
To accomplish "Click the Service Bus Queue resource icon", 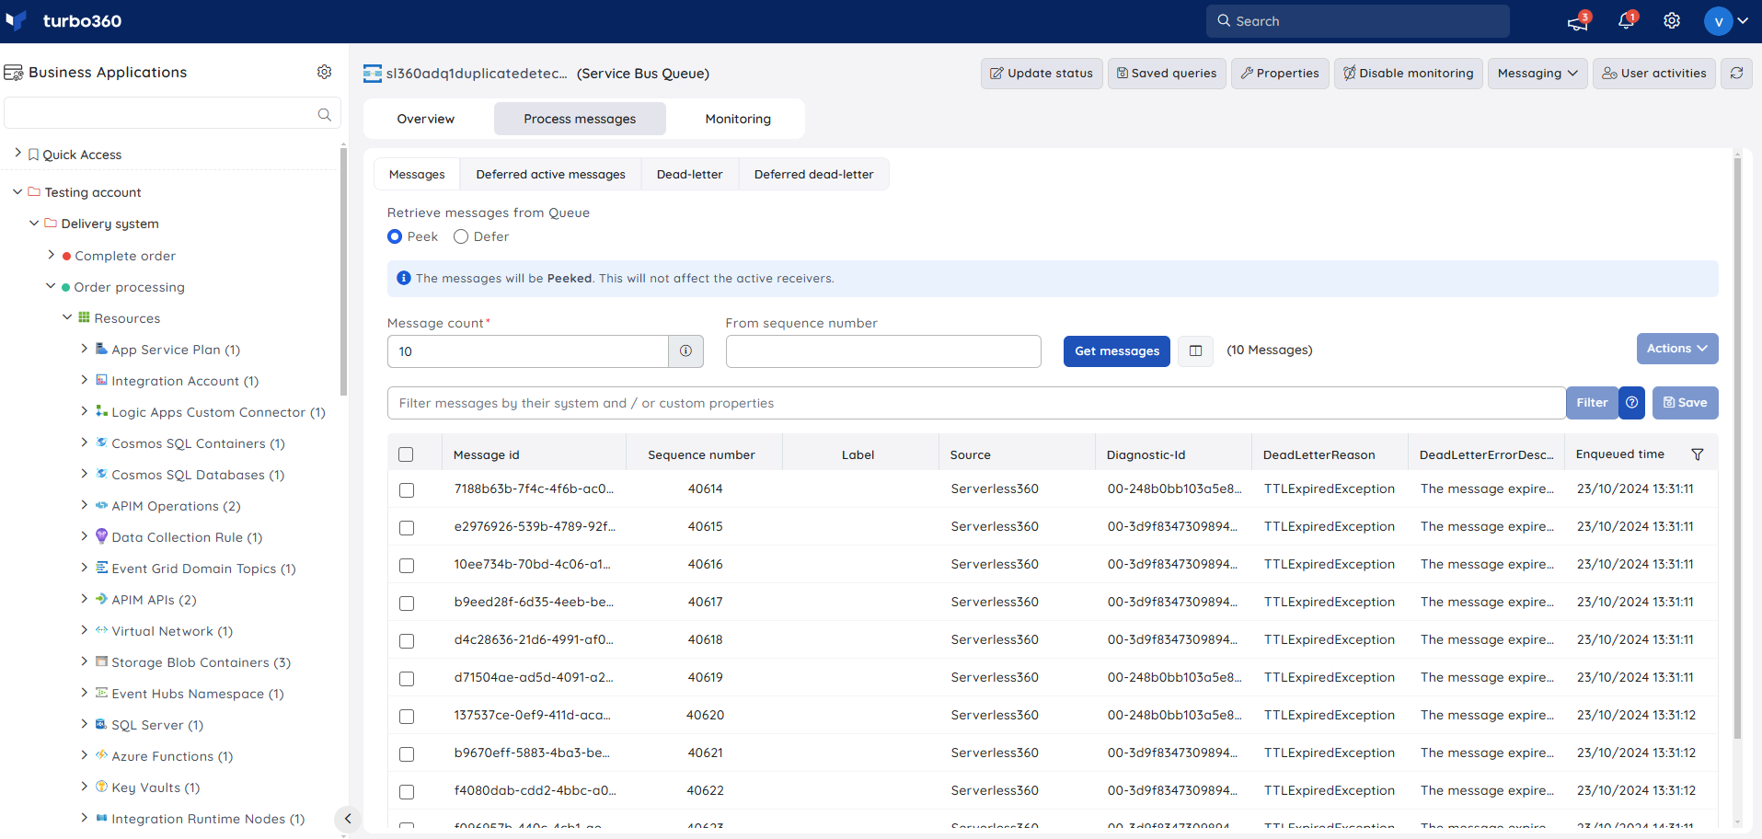I will [373, 74].
